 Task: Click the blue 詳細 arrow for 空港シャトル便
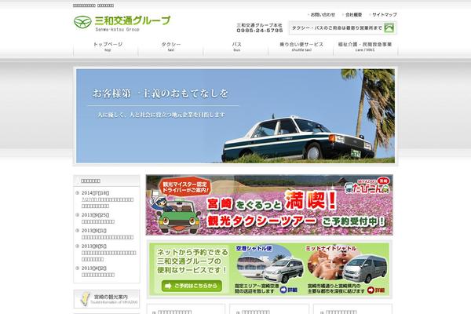[x=288, y=290]
